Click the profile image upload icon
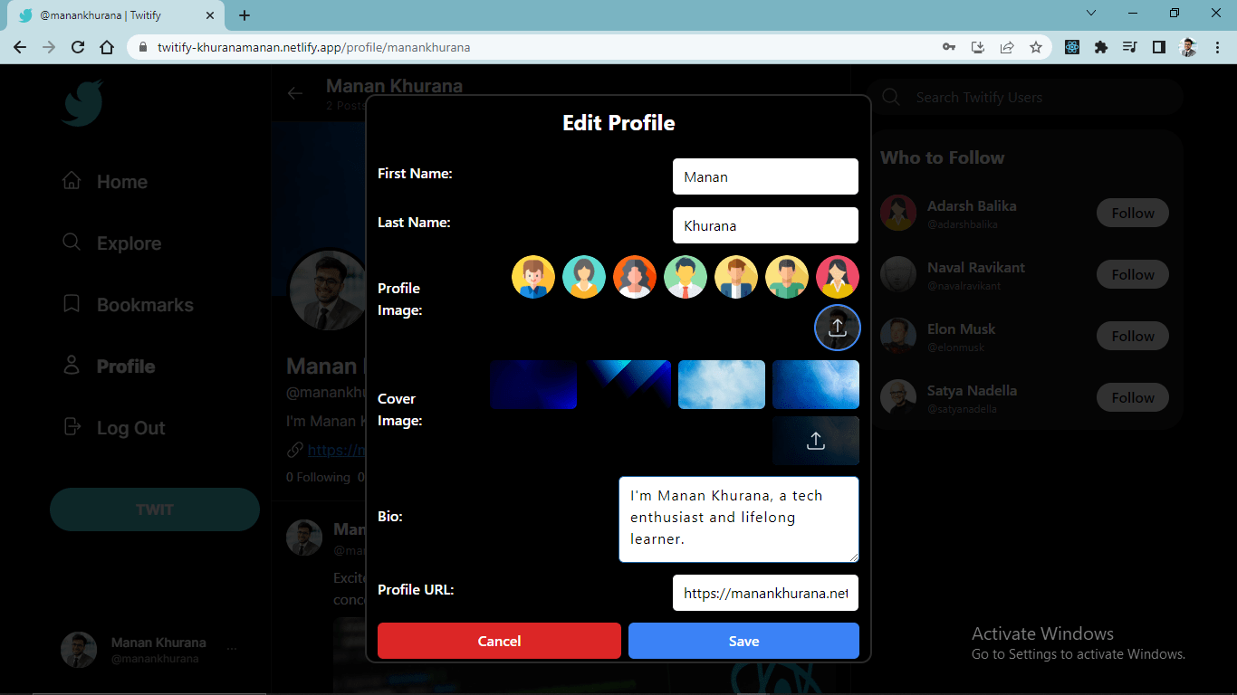 837,327
